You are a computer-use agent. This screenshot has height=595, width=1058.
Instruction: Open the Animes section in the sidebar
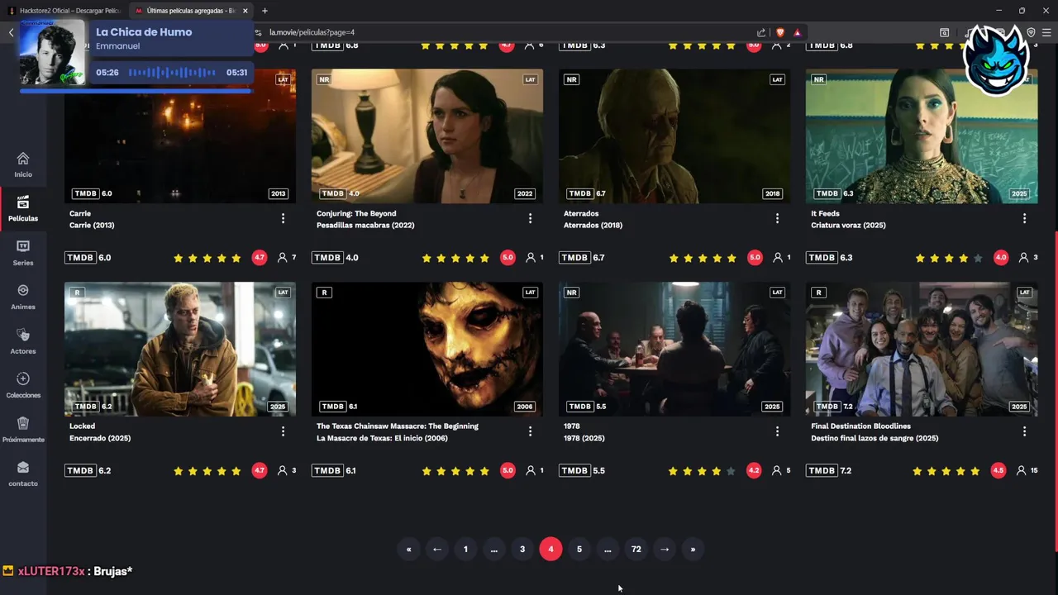coord(23,297)
